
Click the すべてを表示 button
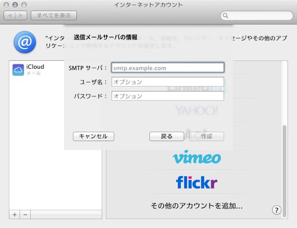point(54,15)
